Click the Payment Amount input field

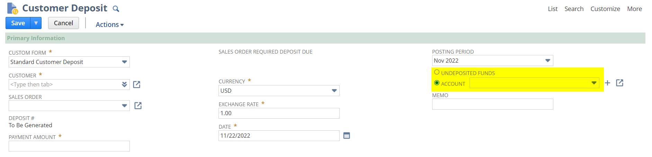[x=69, y=146]
